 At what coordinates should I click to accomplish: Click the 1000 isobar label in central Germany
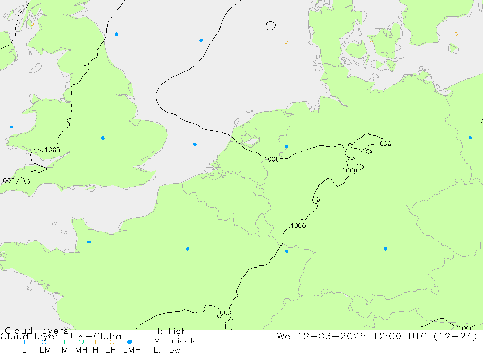[350, 170]
